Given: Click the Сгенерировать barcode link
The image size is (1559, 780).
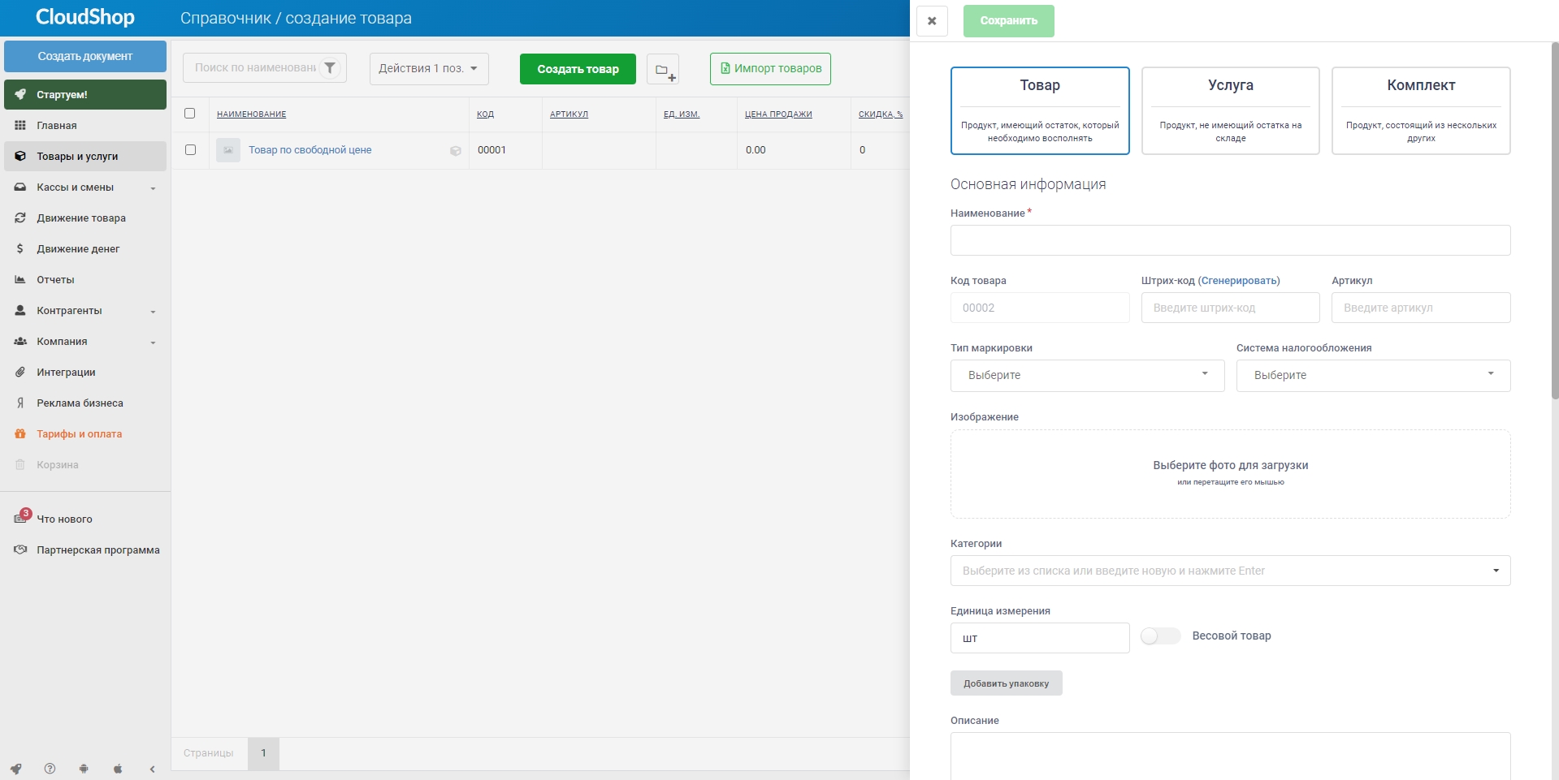Looking at the screenshot, I should (1239, 281).
